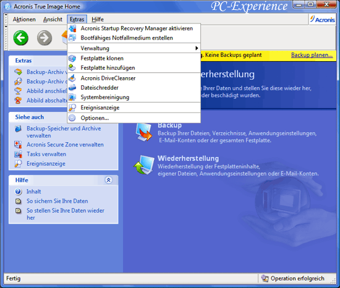Image resolution: width=340 pixels, height=288 pixels.
Task: Click the Wiederherstellung heading in main area
Action: (x=188, y=158)
